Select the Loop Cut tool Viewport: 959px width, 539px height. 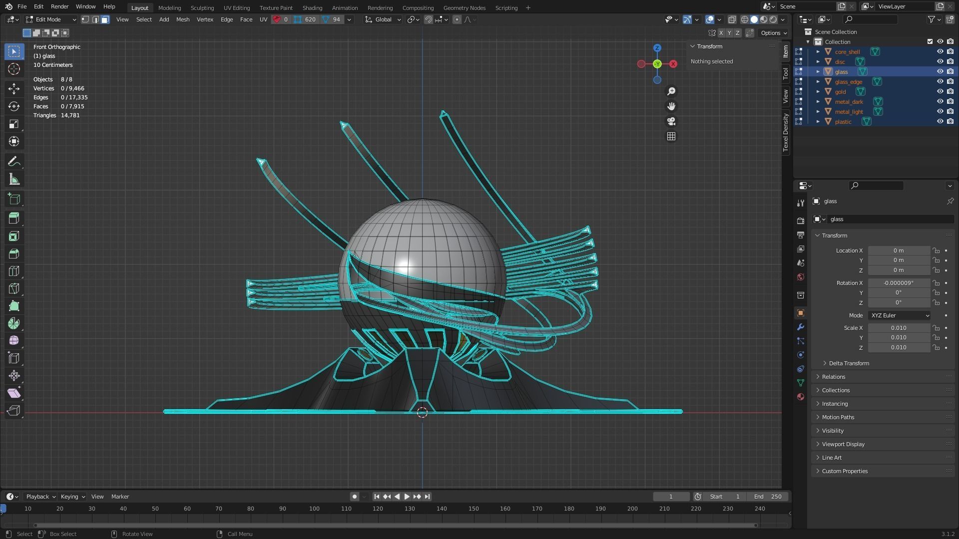14,271
